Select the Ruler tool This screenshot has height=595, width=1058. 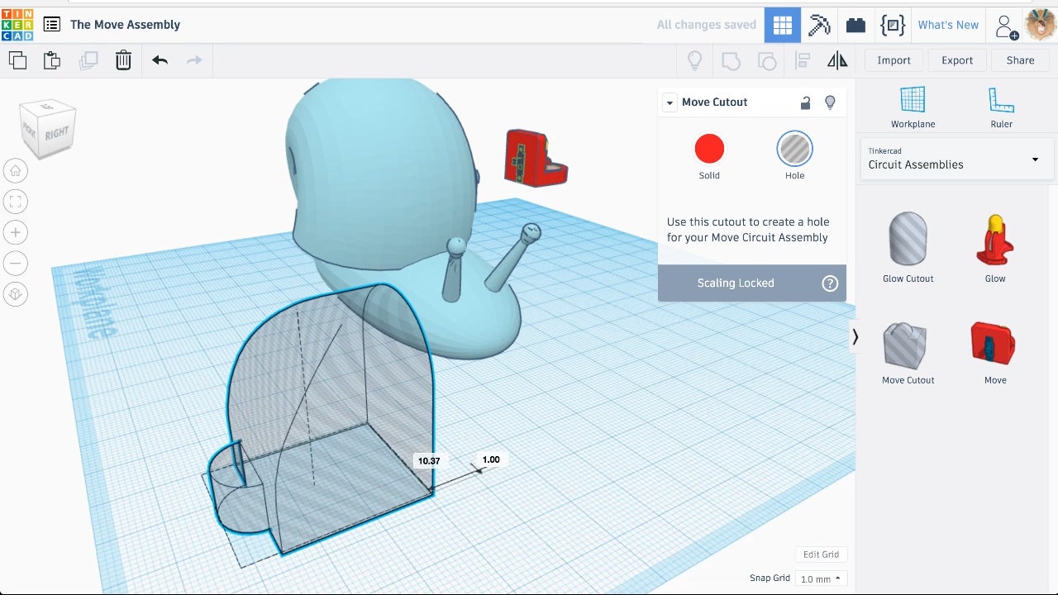(x=1001, y=107)
